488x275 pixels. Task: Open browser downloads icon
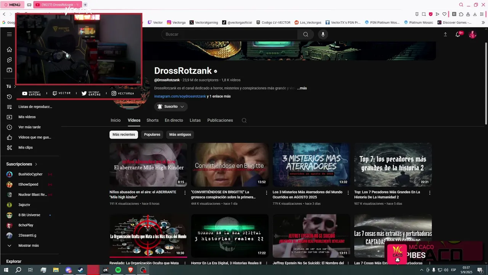(475, 14)
